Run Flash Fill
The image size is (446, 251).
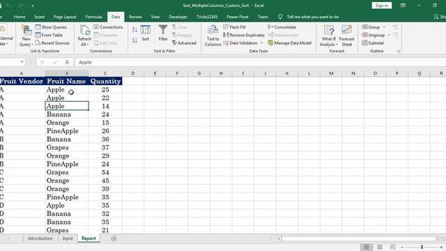pos(234,27)
